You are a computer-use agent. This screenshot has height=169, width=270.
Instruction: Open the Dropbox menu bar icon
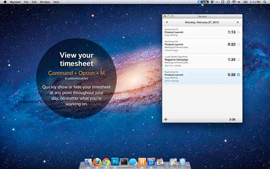coord(212,2)
